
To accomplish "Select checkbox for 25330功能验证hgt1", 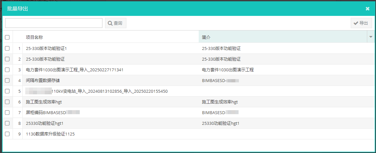I will coord(7,123).
